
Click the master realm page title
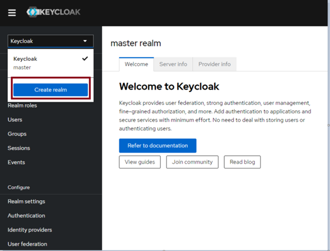click(x=136, y=43)
